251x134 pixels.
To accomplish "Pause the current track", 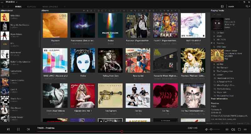I will pyautogui.click(x=18, y=129).
